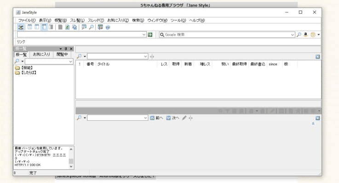This screenshot has width=339, height=183.
Task: Select the first pane layout icon in toolbar
Action: [x=29, y=27]
